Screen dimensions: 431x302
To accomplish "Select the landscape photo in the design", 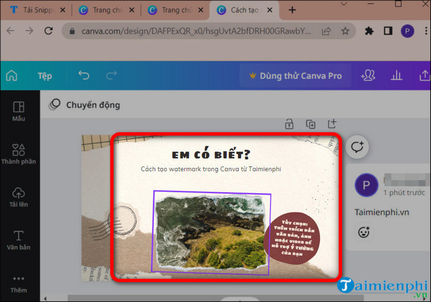I will 211,232.
